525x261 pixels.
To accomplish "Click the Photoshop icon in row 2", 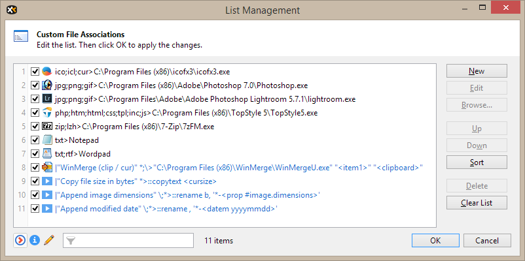I will (47, 85).
